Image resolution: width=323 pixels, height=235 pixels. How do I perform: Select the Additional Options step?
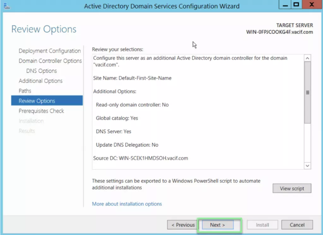click(40, 81)
